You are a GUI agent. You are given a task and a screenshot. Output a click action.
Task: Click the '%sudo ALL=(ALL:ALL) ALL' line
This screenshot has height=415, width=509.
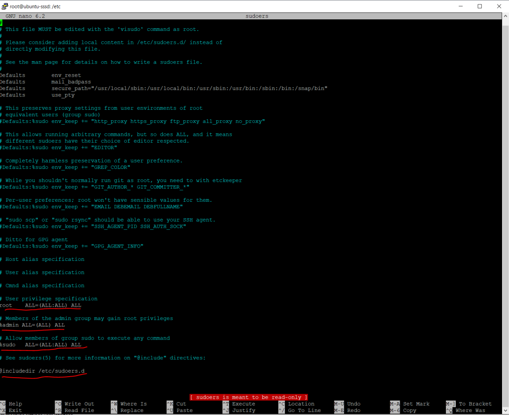click(41, 344)
